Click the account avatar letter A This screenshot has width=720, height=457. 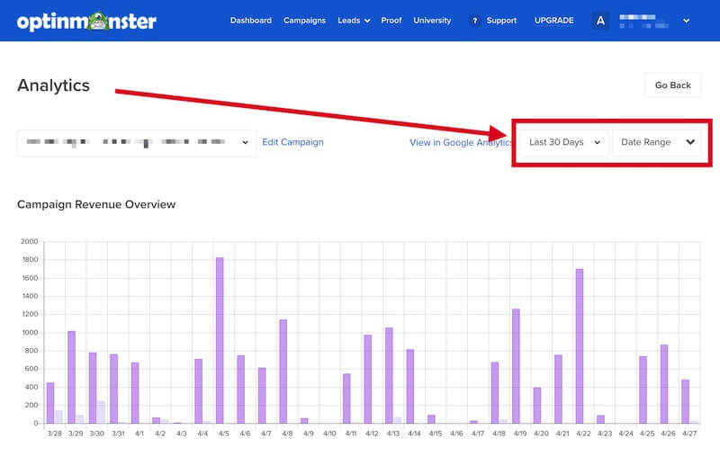[600, 21]
